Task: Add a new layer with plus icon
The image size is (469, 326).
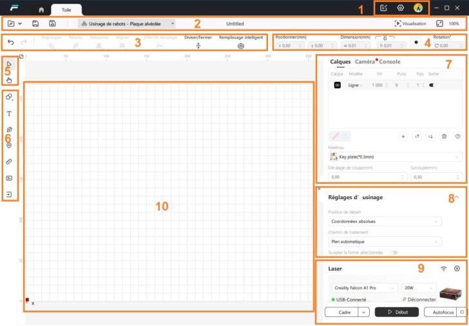Action: (x=403, y=137)
